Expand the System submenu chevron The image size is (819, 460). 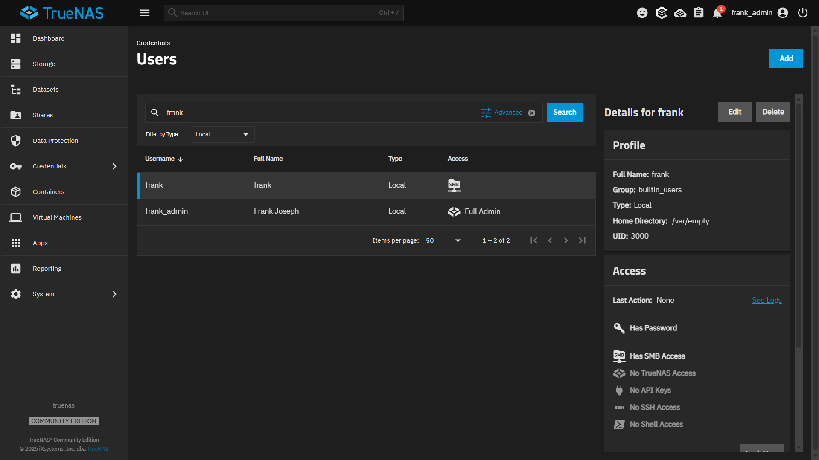[x=114, y=294]
